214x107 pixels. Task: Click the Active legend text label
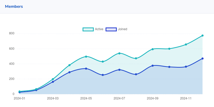coord(99,29)
